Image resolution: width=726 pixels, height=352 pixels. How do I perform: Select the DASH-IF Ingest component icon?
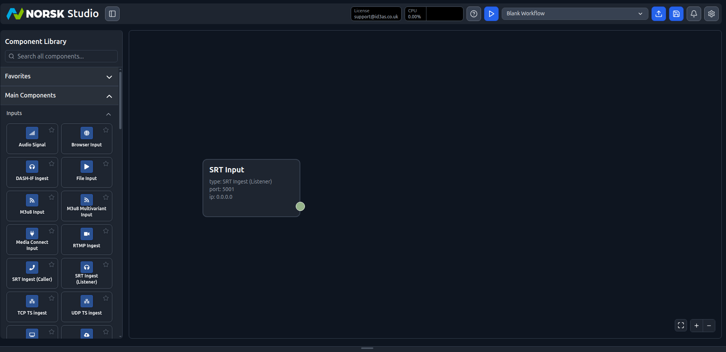click(x=32, y=167)
